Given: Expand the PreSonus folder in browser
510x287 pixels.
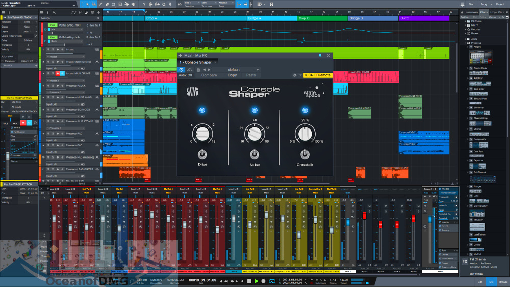Looking at the screenshot, I should coord(466,43).
